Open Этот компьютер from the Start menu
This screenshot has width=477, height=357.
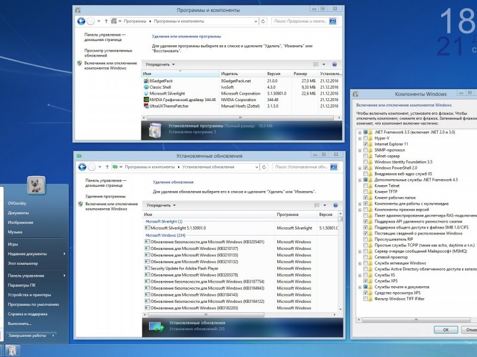[23, 264]
